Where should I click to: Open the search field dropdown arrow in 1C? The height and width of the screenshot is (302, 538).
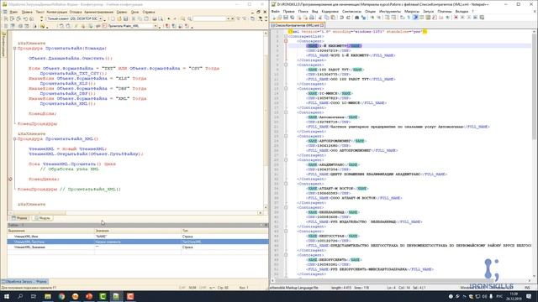tap(228, 18)
